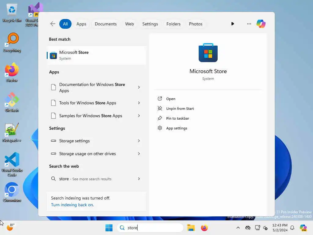Select the Notepad++ desktop shortcut
The height and width of the screenshot is (235, 313).
tap(12, 132)
